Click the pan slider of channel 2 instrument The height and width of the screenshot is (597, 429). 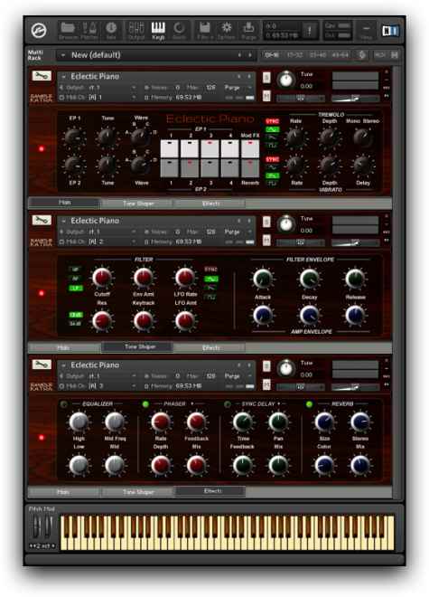(301, 242)
